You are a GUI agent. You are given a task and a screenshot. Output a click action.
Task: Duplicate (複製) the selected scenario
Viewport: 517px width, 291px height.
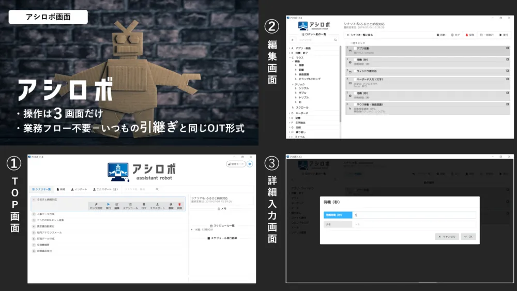[x=171, y=206]
